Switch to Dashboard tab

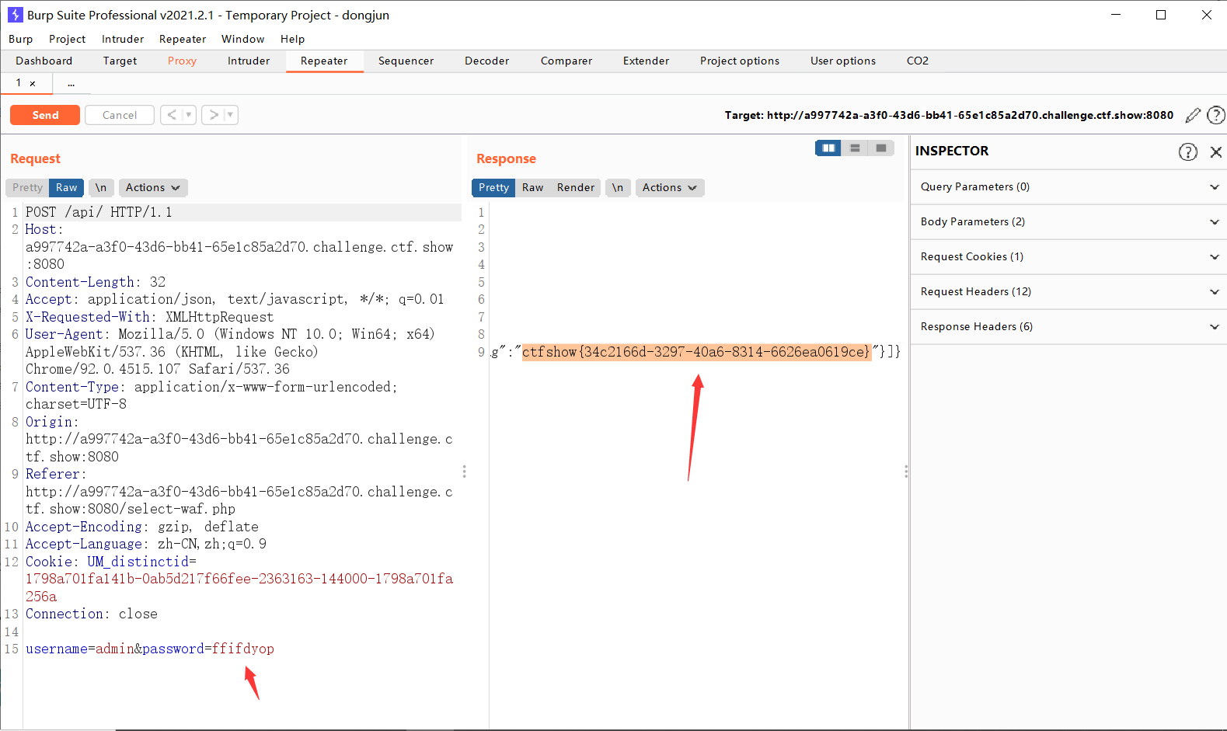[x=44, y=61]
